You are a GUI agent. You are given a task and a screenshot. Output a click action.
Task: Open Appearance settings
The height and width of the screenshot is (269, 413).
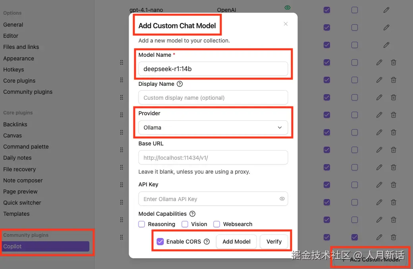click(19, 58)
